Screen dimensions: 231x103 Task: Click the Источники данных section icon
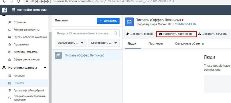[x=4, y=68]
